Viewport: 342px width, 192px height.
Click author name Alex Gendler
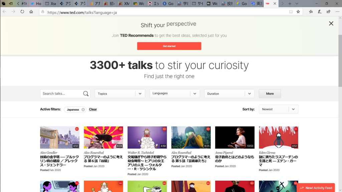tap(49, 153)
